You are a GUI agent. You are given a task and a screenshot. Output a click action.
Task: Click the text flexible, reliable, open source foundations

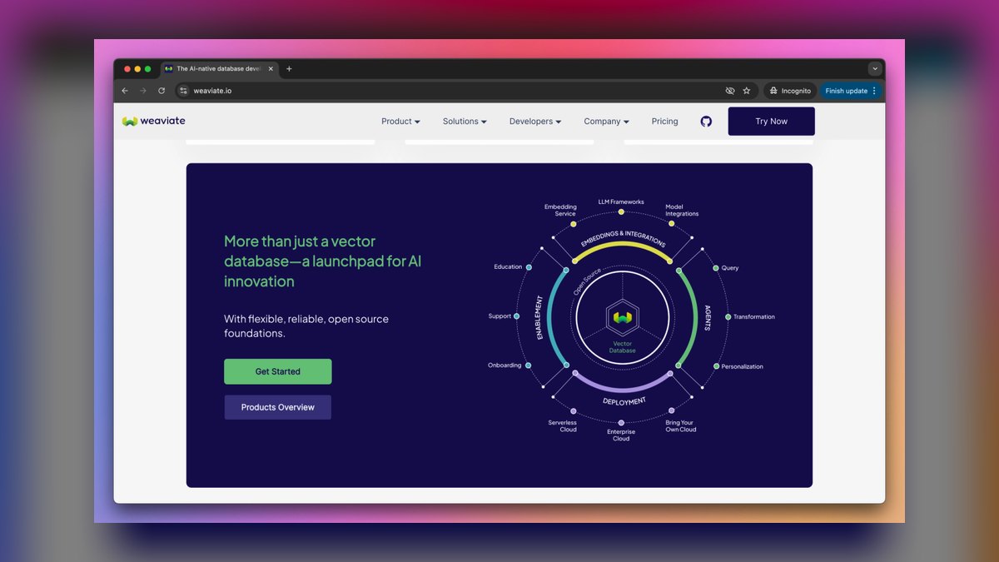pyautogui.click(x=306, y=326)
